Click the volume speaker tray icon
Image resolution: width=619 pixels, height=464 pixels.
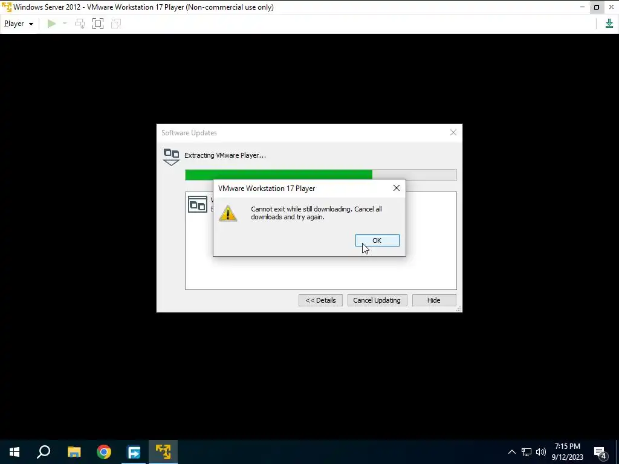pyautogui.click(x=541, y=452)
